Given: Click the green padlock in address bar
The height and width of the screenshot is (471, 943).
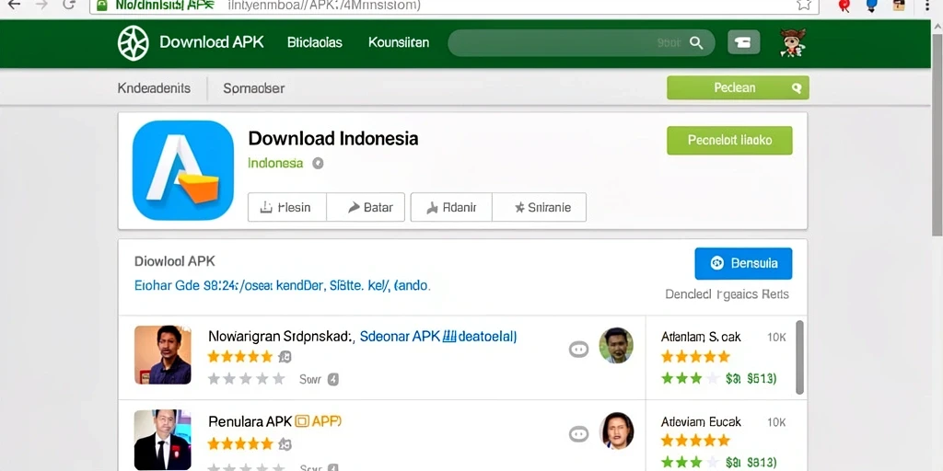Looking at the screenshot, I should [102, 5].
